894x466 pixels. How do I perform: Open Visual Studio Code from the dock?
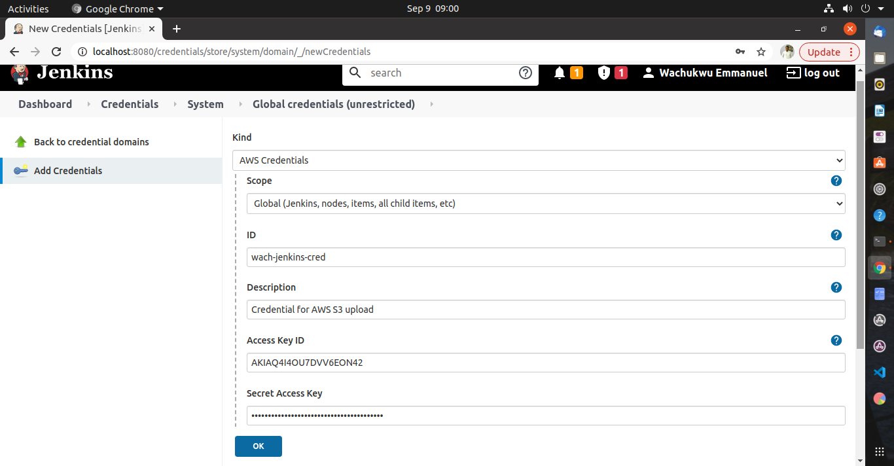coord(880,372)
